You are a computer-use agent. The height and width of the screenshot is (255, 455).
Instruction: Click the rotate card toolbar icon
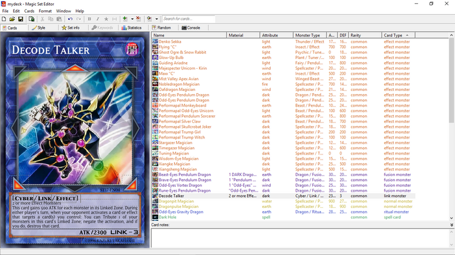click(150, 19)
